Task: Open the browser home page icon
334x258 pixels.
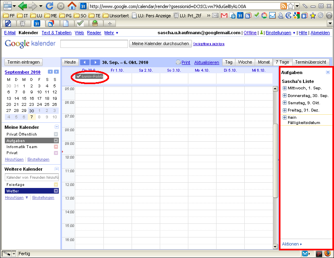Action: point(72,6)
